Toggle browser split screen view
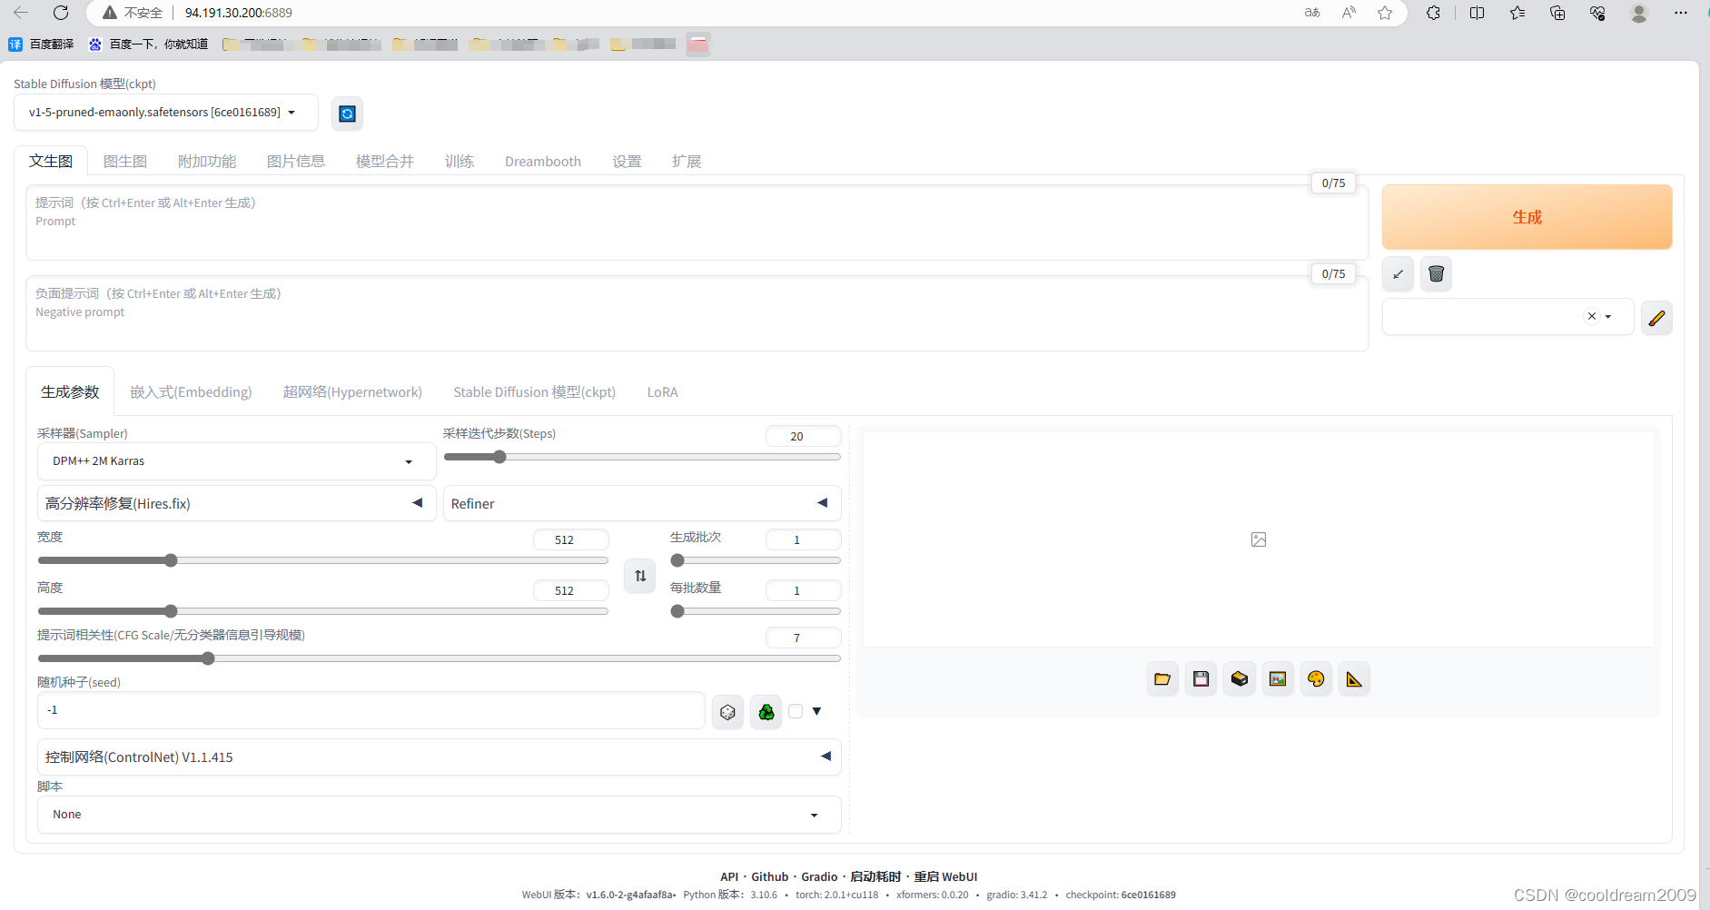1710x910 pixels. click(1478, 13)
